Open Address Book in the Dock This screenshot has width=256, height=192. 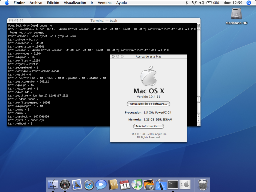(113, 184)
